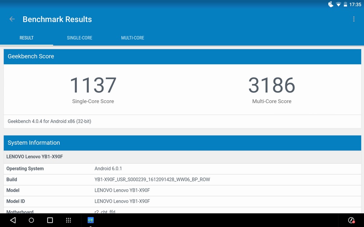Tap the Android back navigation button

tap(13, 220)
